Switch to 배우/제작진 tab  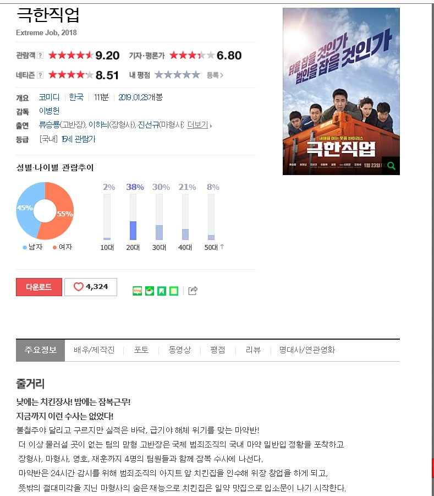tap(94, 350)
